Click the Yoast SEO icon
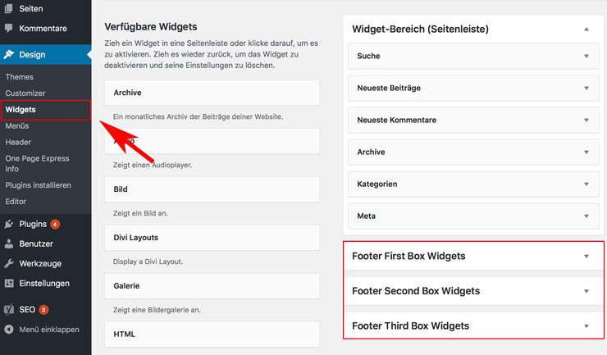607x355 pixels. click(8, 309)
